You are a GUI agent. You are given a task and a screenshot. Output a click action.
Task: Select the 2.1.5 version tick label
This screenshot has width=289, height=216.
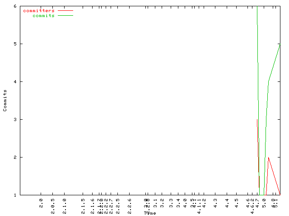[83, 202]
